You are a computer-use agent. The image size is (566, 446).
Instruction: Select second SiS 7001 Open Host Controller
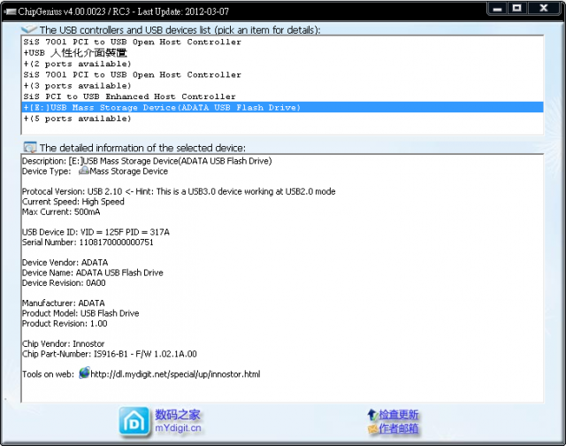282,74
